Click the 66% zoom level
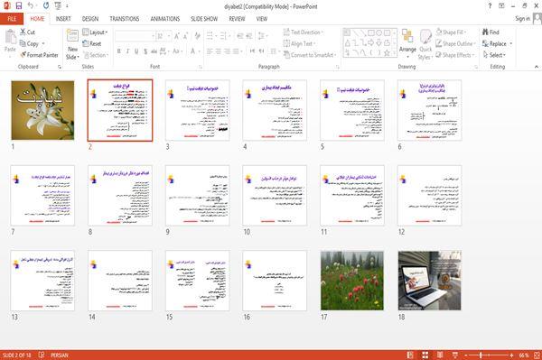The height and width of the screenshot is (360, 542). 524,355
